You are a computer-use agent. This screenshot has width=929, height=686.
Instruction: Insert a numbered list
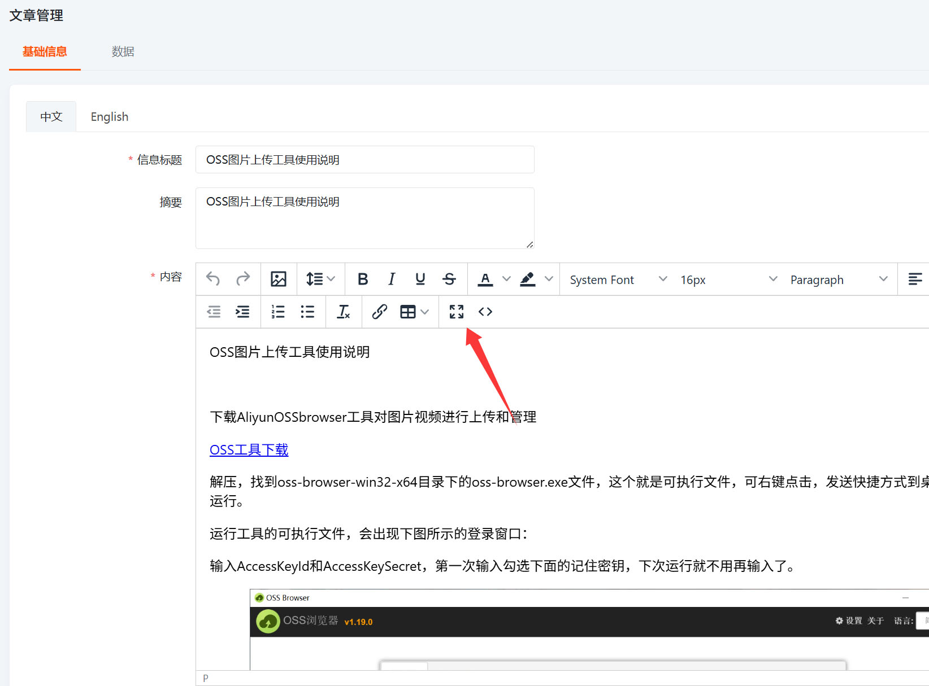[x=278, y=312]
